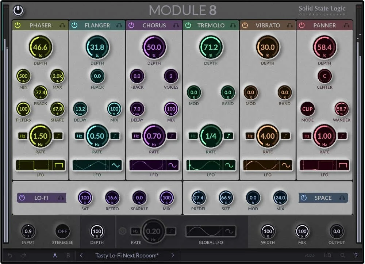Solo the Phaser module with headphones icon
Viewport: 365px width, 264px height.
(x=62, y=25)
